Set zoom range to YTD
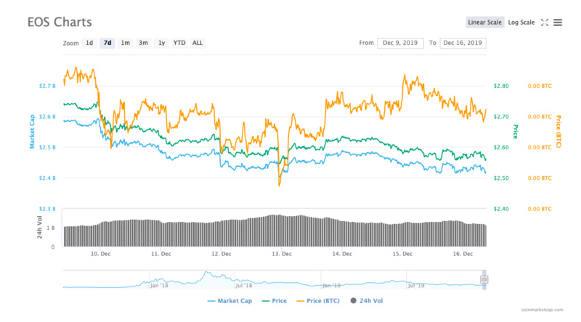This screenshot has width=581, height=322. pos(179,43)
